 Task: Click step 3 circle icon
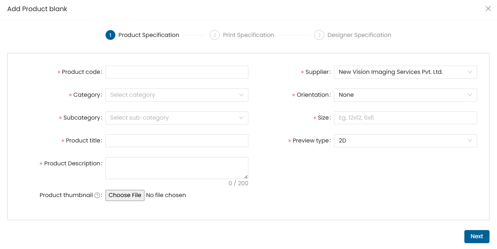319,35
